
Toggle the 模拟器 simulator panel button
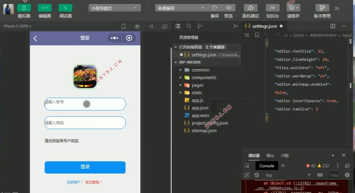[24, 8]
